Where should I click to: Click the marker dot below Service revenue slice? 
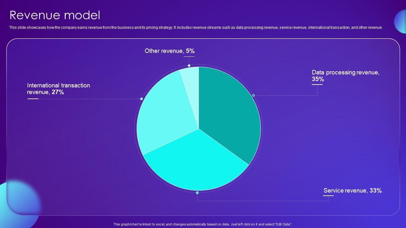pos(197,193)
